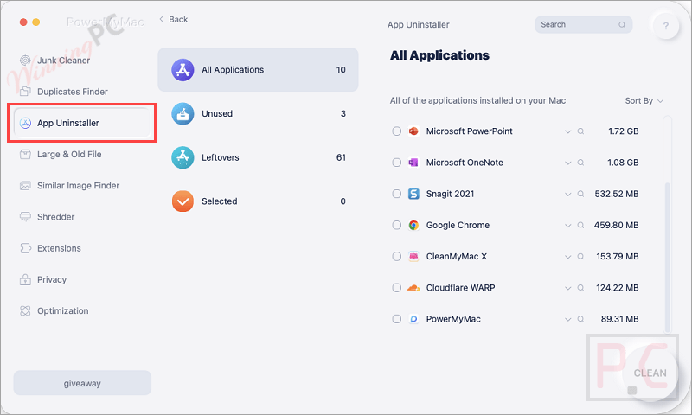Check the Google Chrome selection circle
The image size is (692, 415).
pos(397,225)
